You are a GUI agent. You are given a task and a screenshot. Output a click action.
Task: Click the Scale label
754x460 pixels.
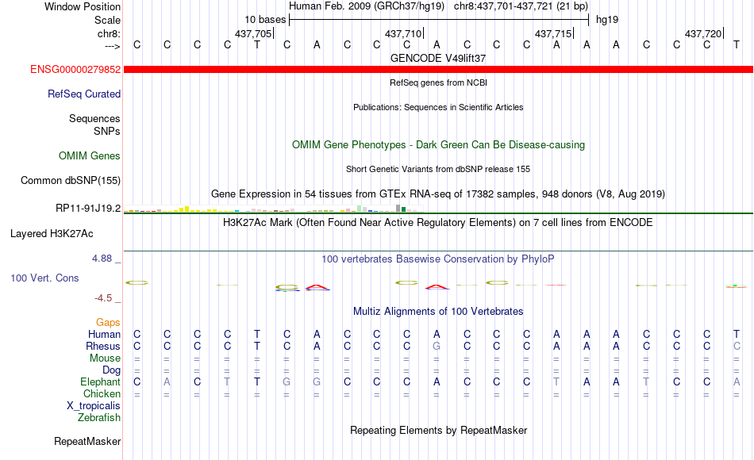point(107,20)
